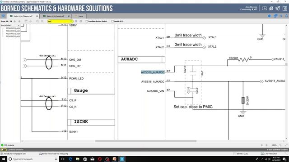Screen dimensions: 289x162
Task: Switch to the Redmi layout PDF tab
Action: 55,16
